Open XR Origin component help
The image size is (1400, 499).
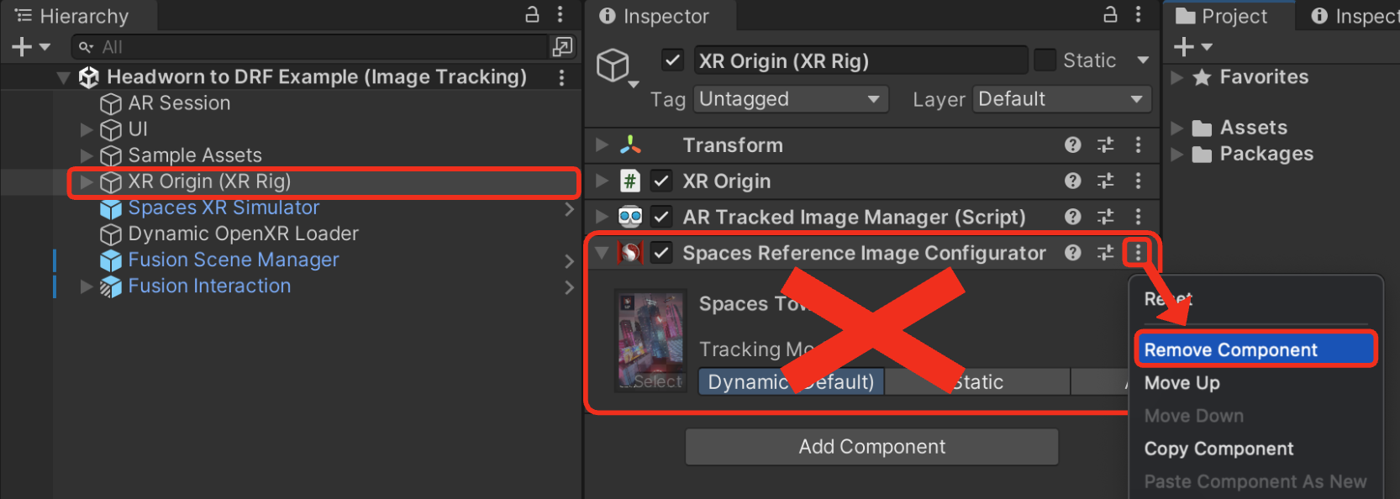tap(1072, 181)
